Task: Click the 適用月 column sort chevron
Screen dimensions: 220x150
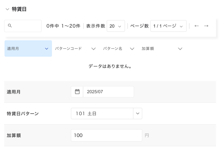Action: click(x=47, y=49)
